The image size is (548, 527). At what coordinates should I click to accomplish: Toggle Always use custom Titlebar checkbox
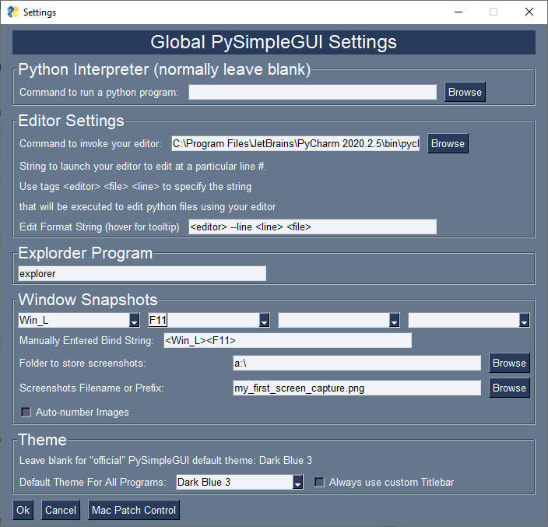[x=319, y=483]
